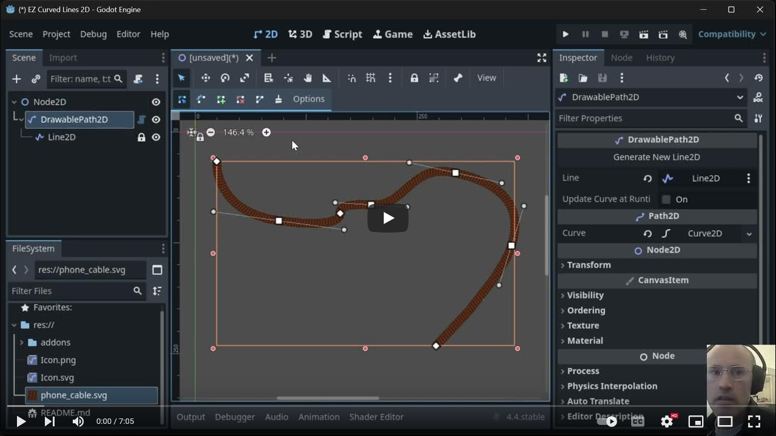Unlock Line2D via its lock icon
Image resolution: width=776 pixels, height=436 pixels.
pyautogui.click(x=141, y=137)
